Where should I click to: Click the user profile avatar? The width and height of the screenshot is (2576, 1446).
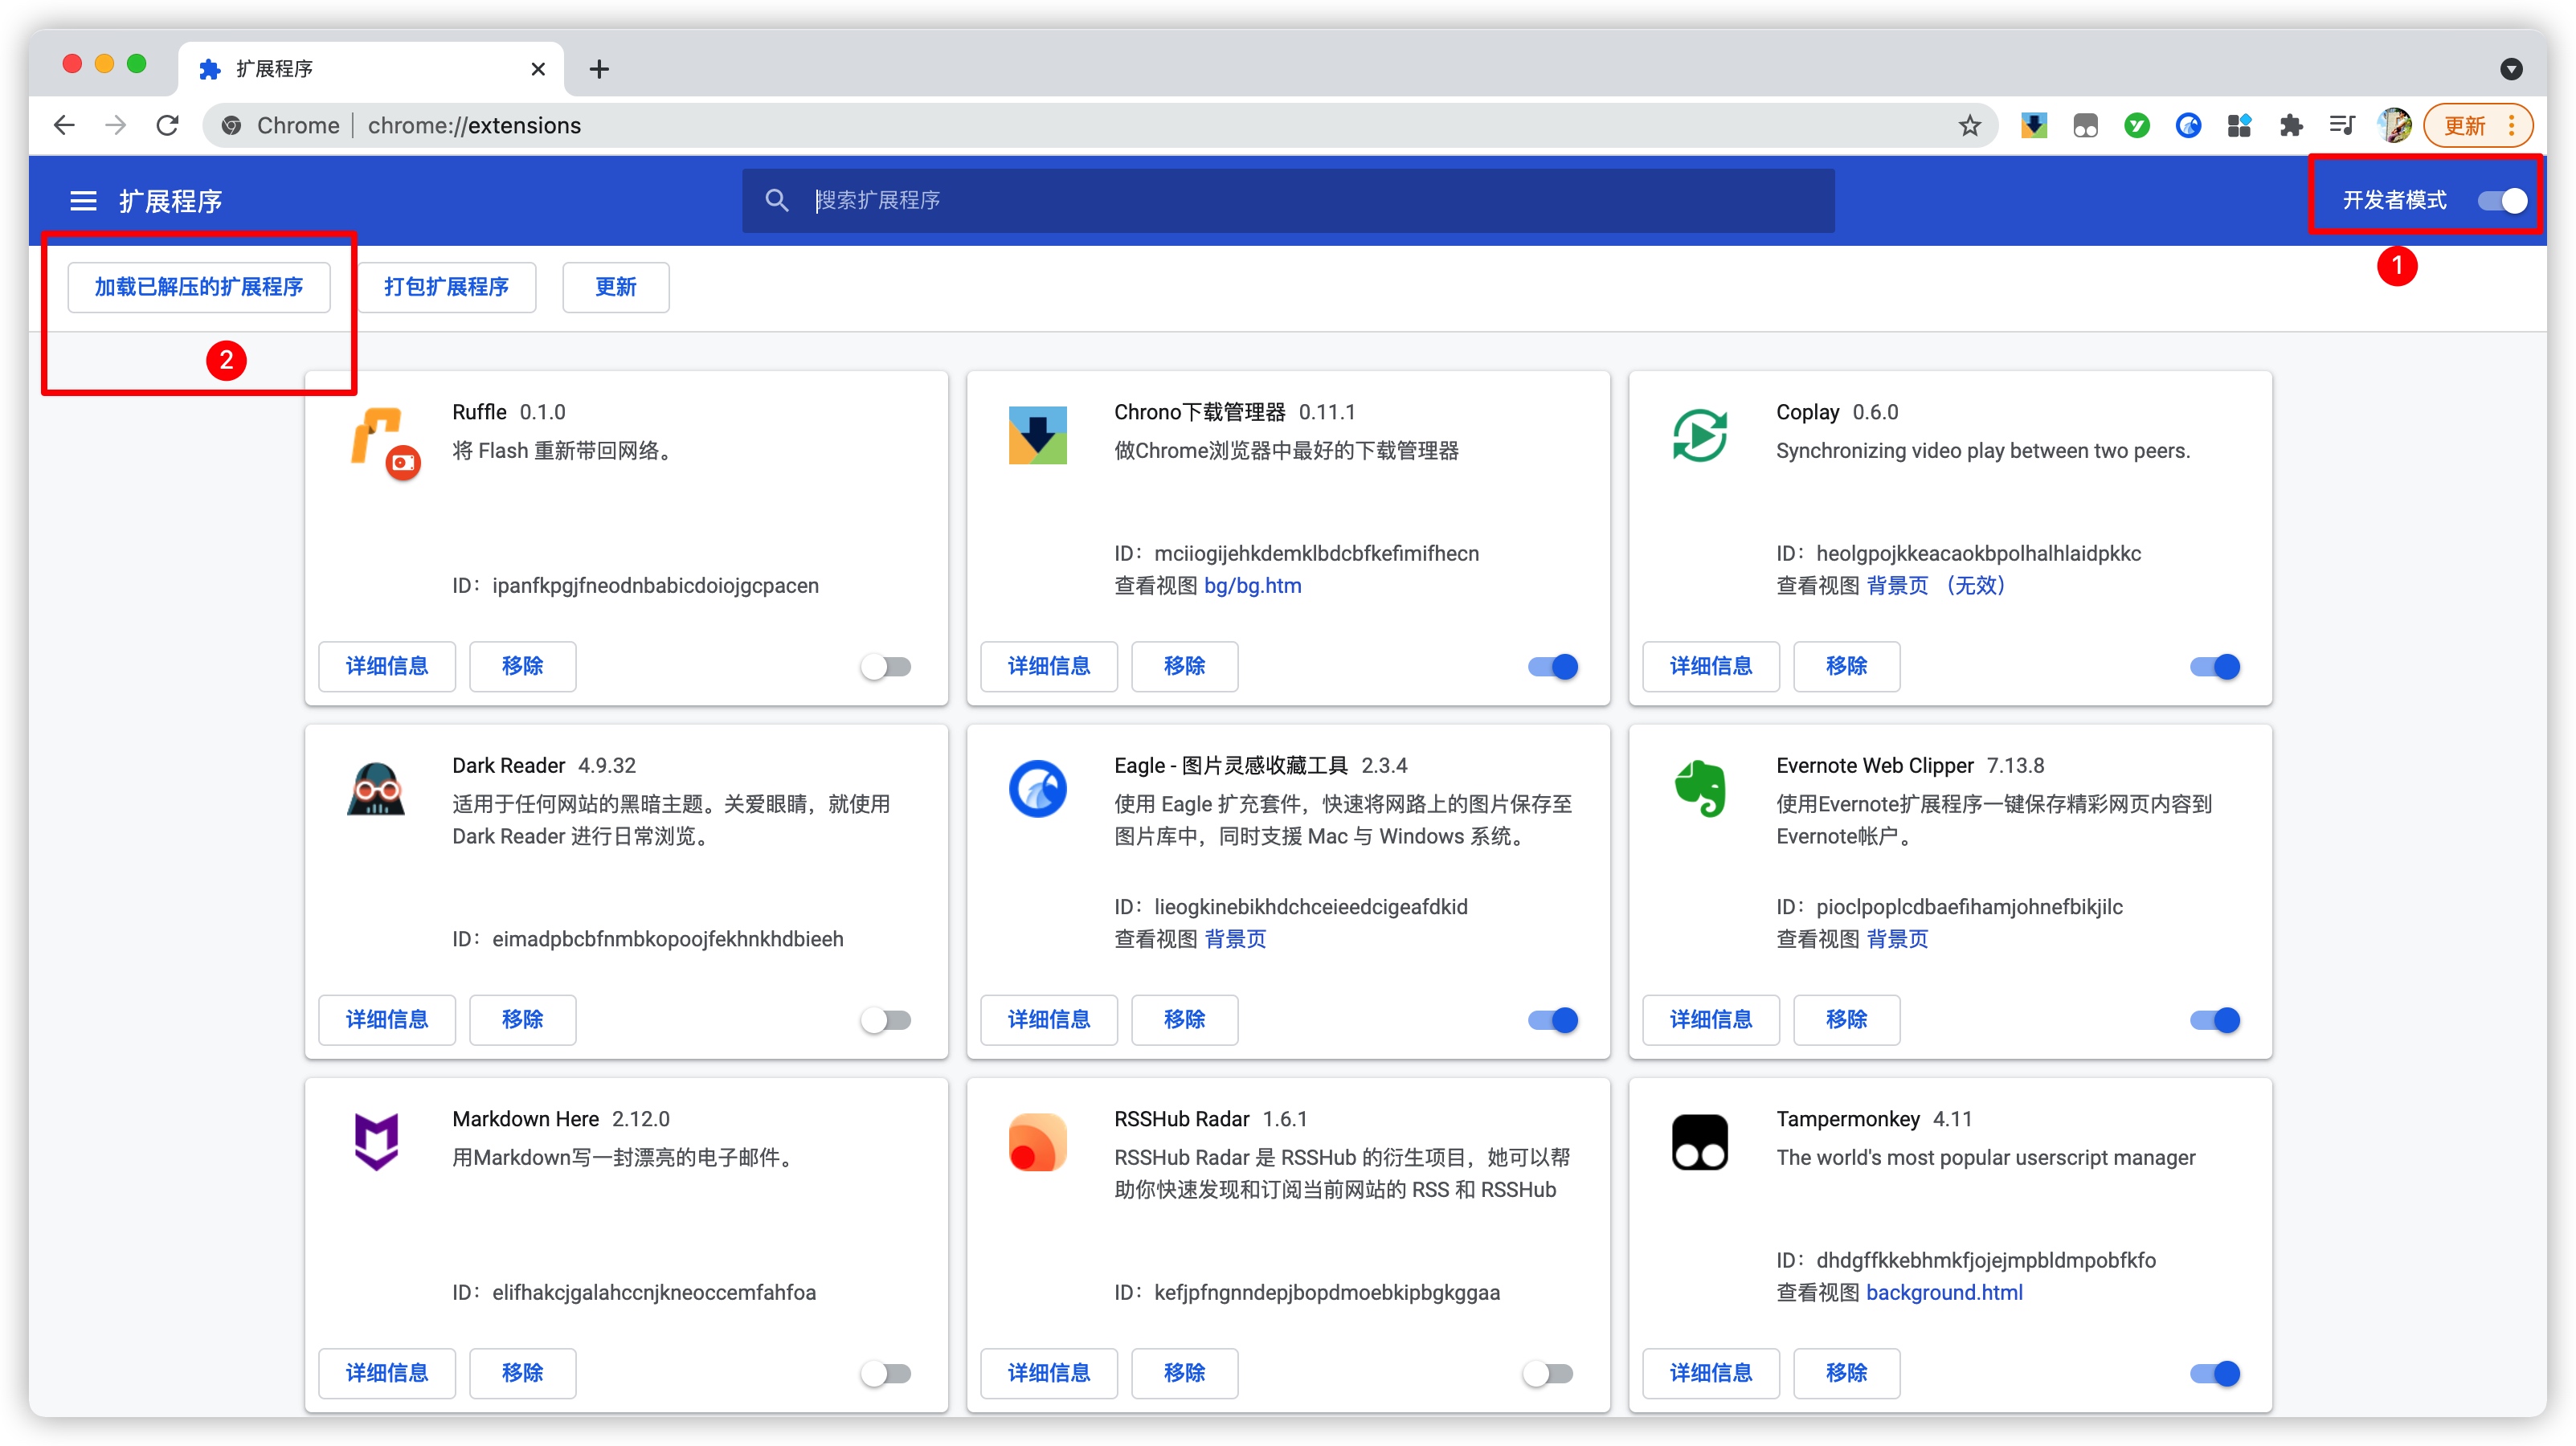pyautogui.click(x=2394, y=125)
